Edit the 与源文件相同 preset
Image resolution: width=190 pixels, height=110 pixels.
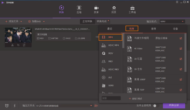tap(181, 38)
